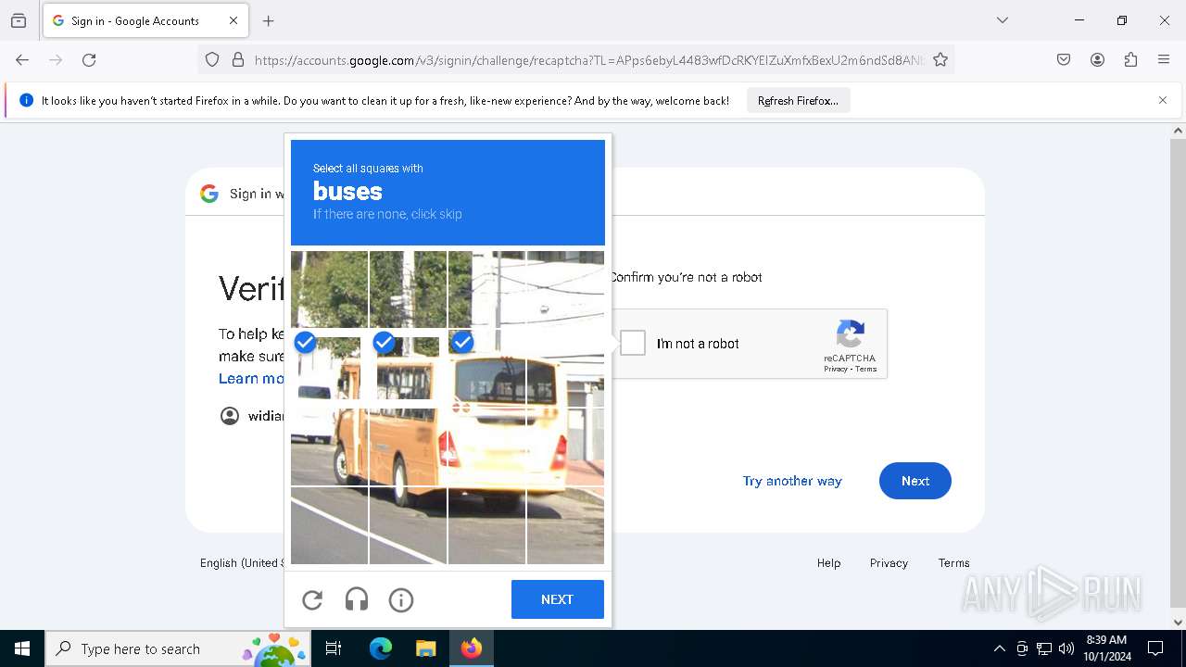Select the top-left tree tile
The height and width of the screenshot is (667, 1186).
pos(330,289)
